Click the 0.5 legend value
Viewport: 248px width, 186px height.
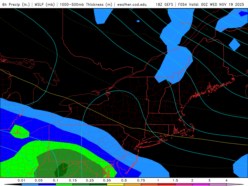pos(124,180)
